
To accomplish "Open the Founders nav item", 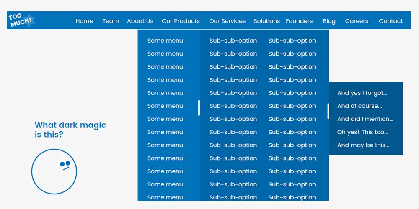I will coord(299,21).
